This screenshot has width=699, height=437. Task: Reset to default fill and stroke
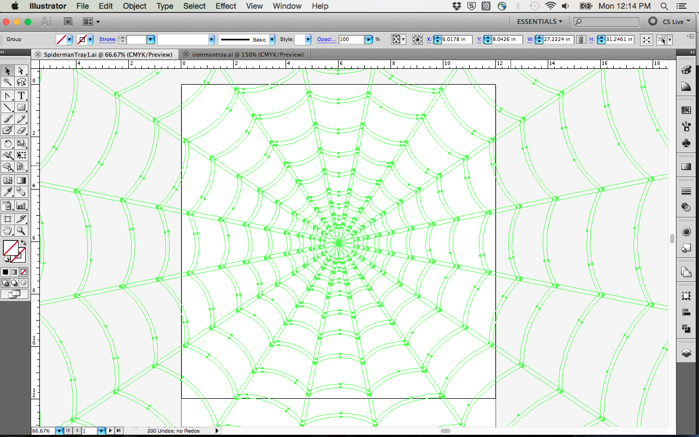tap(6, 260)
